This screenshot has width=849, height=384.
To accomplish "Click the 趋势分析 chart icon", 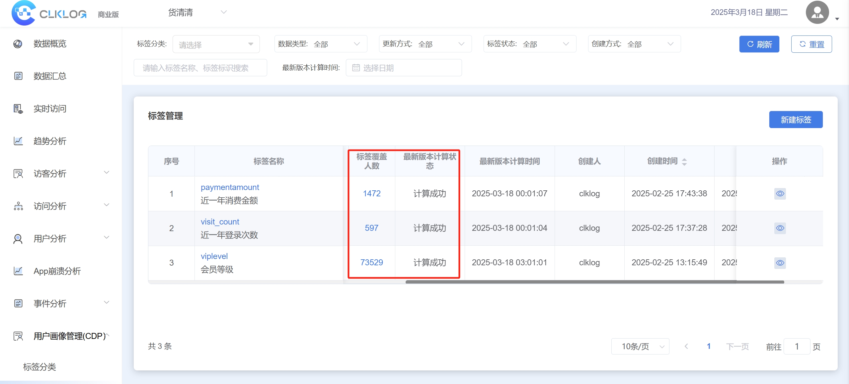I will pyautogui.click(x=18, y=141).
